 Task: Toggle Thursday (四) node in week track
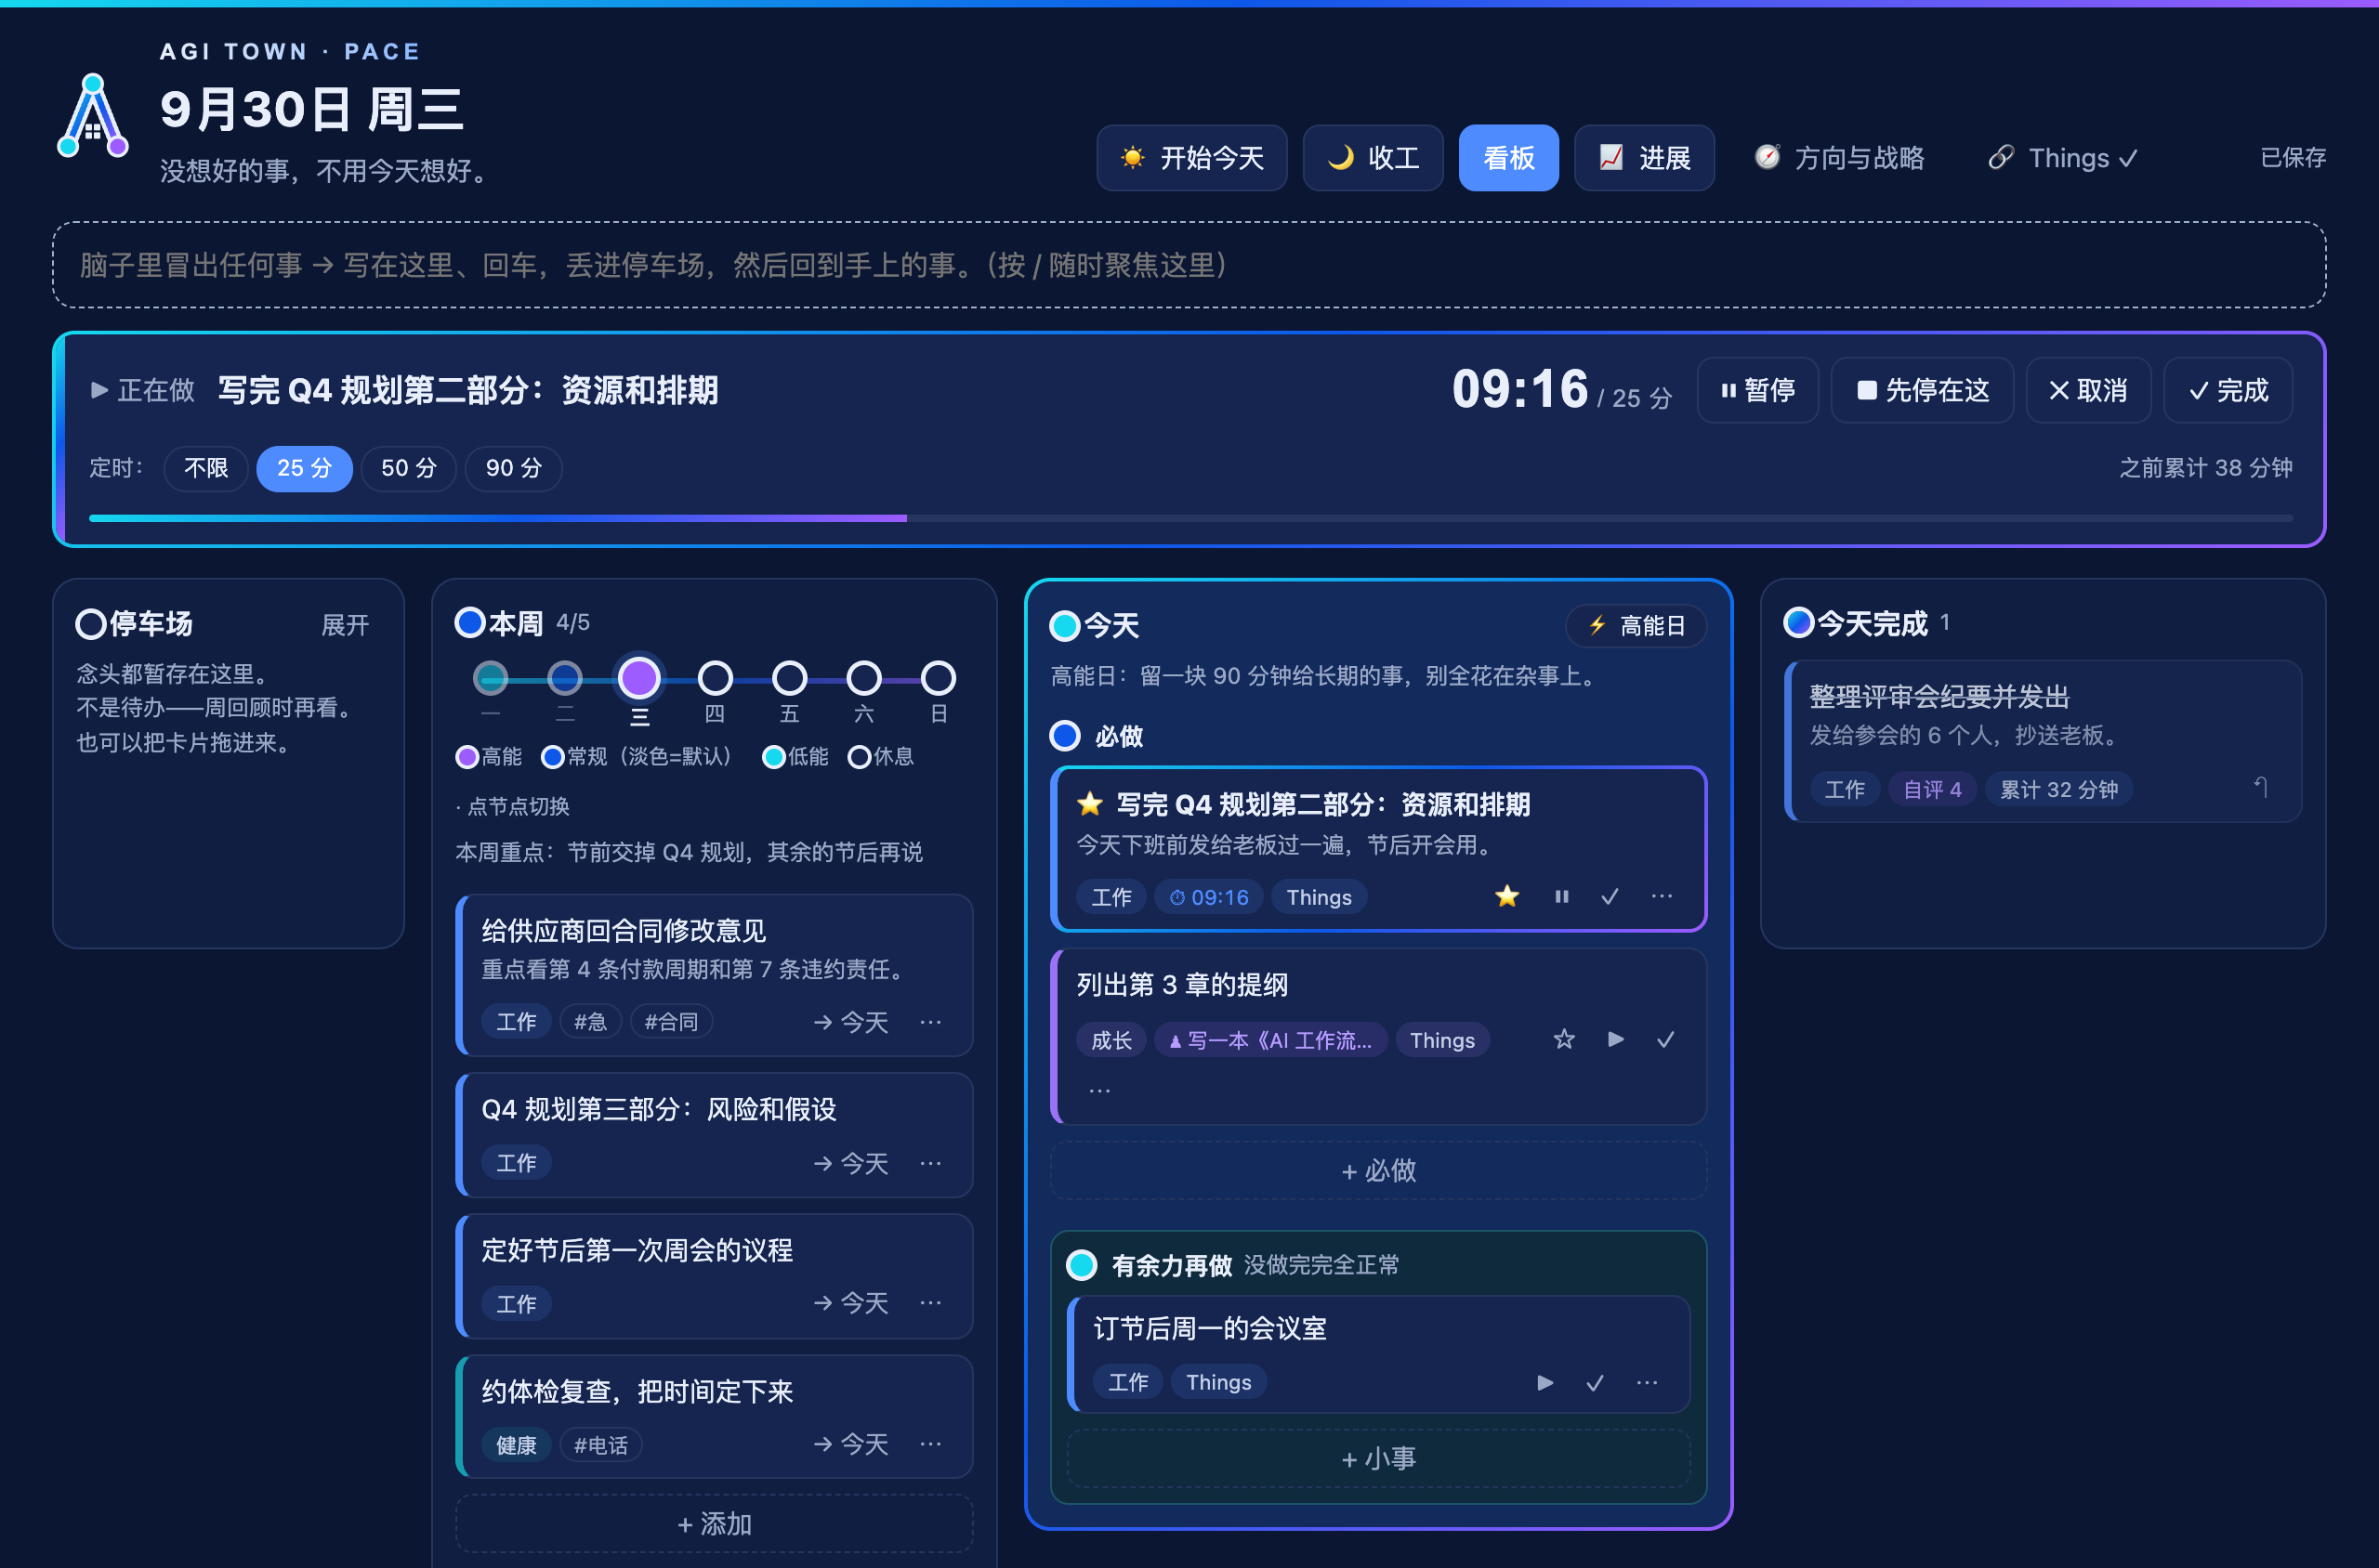(715, 678)
